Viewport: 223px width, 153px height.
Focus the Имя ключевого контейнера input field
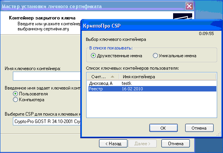tap(47, 76)
